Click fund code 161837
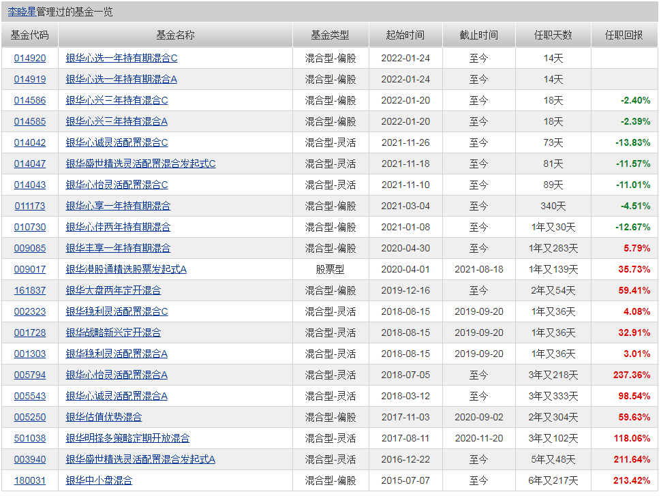This screenshot has height=496, width=661. 30,290
